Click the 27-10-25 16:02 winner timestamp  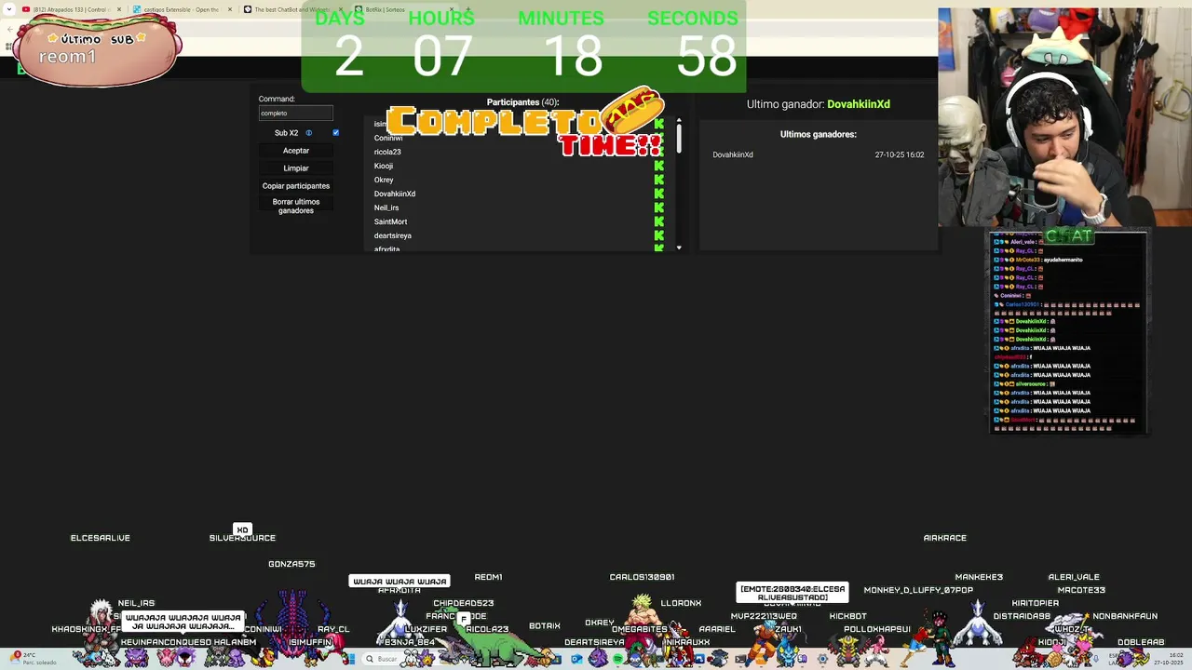click(900, 154)
